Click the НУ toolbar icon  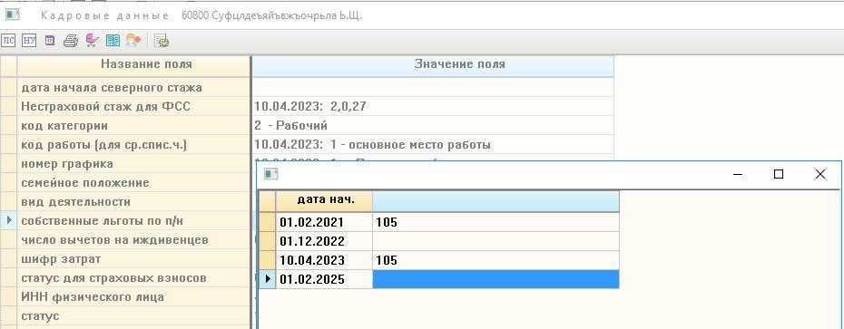pos(29,41)
